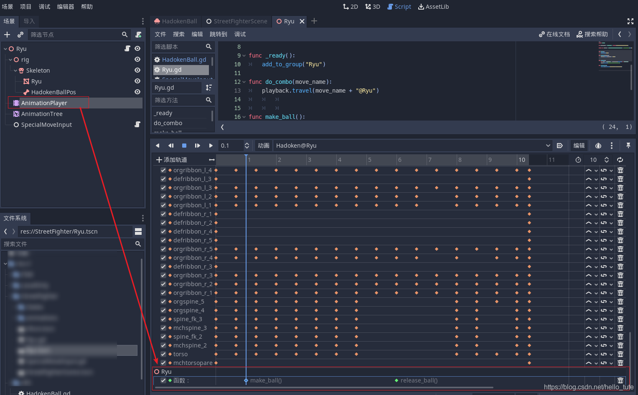This screenshot has height=395, width=638.
Task: Open online docs (在线文档)
Action: [x=554, y=34]
